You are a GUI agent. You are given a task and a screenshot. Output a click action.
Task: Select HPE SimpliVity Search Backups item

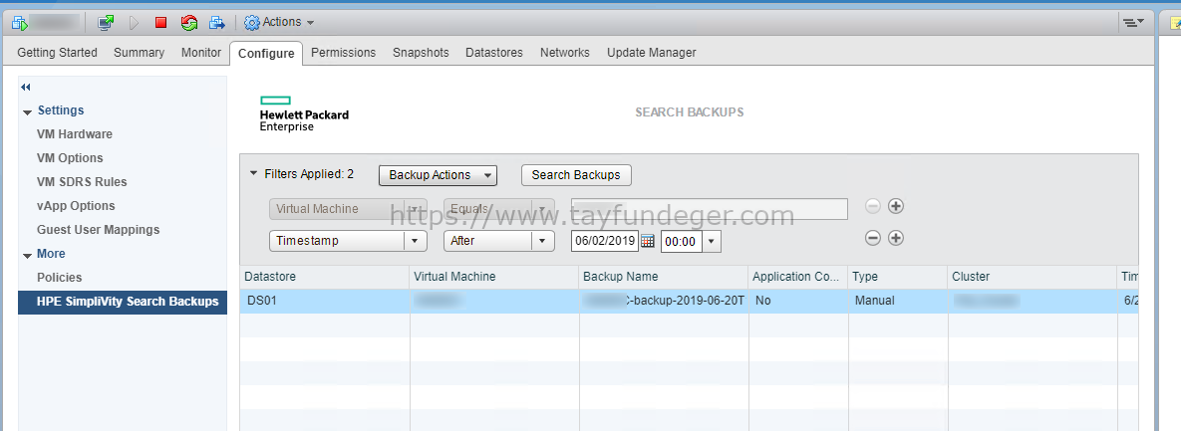pos(123,302)
